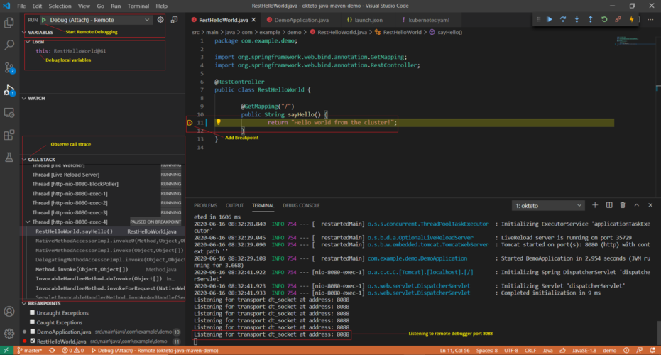The image size is (661, 355).
Task: Close the terminal panel
Action: coord(650,205)
